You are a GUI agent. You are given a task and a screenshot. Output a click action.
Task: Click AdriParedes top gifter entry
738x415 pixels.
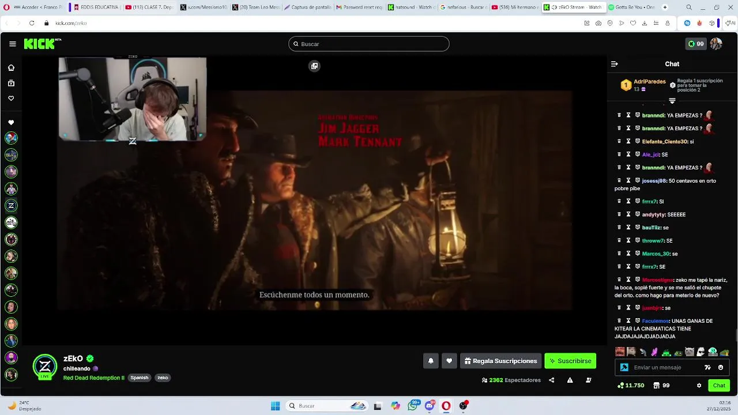point(643,85)
